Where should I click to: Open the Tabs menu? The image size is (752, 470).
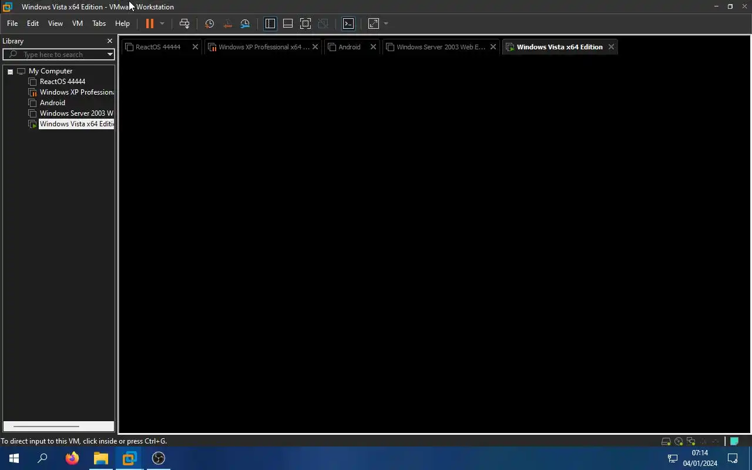(99, 23)
